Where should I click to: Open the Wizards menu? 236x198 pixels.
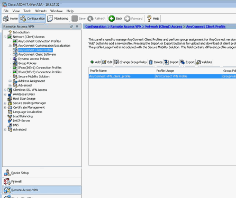click(x=41, y=11)
